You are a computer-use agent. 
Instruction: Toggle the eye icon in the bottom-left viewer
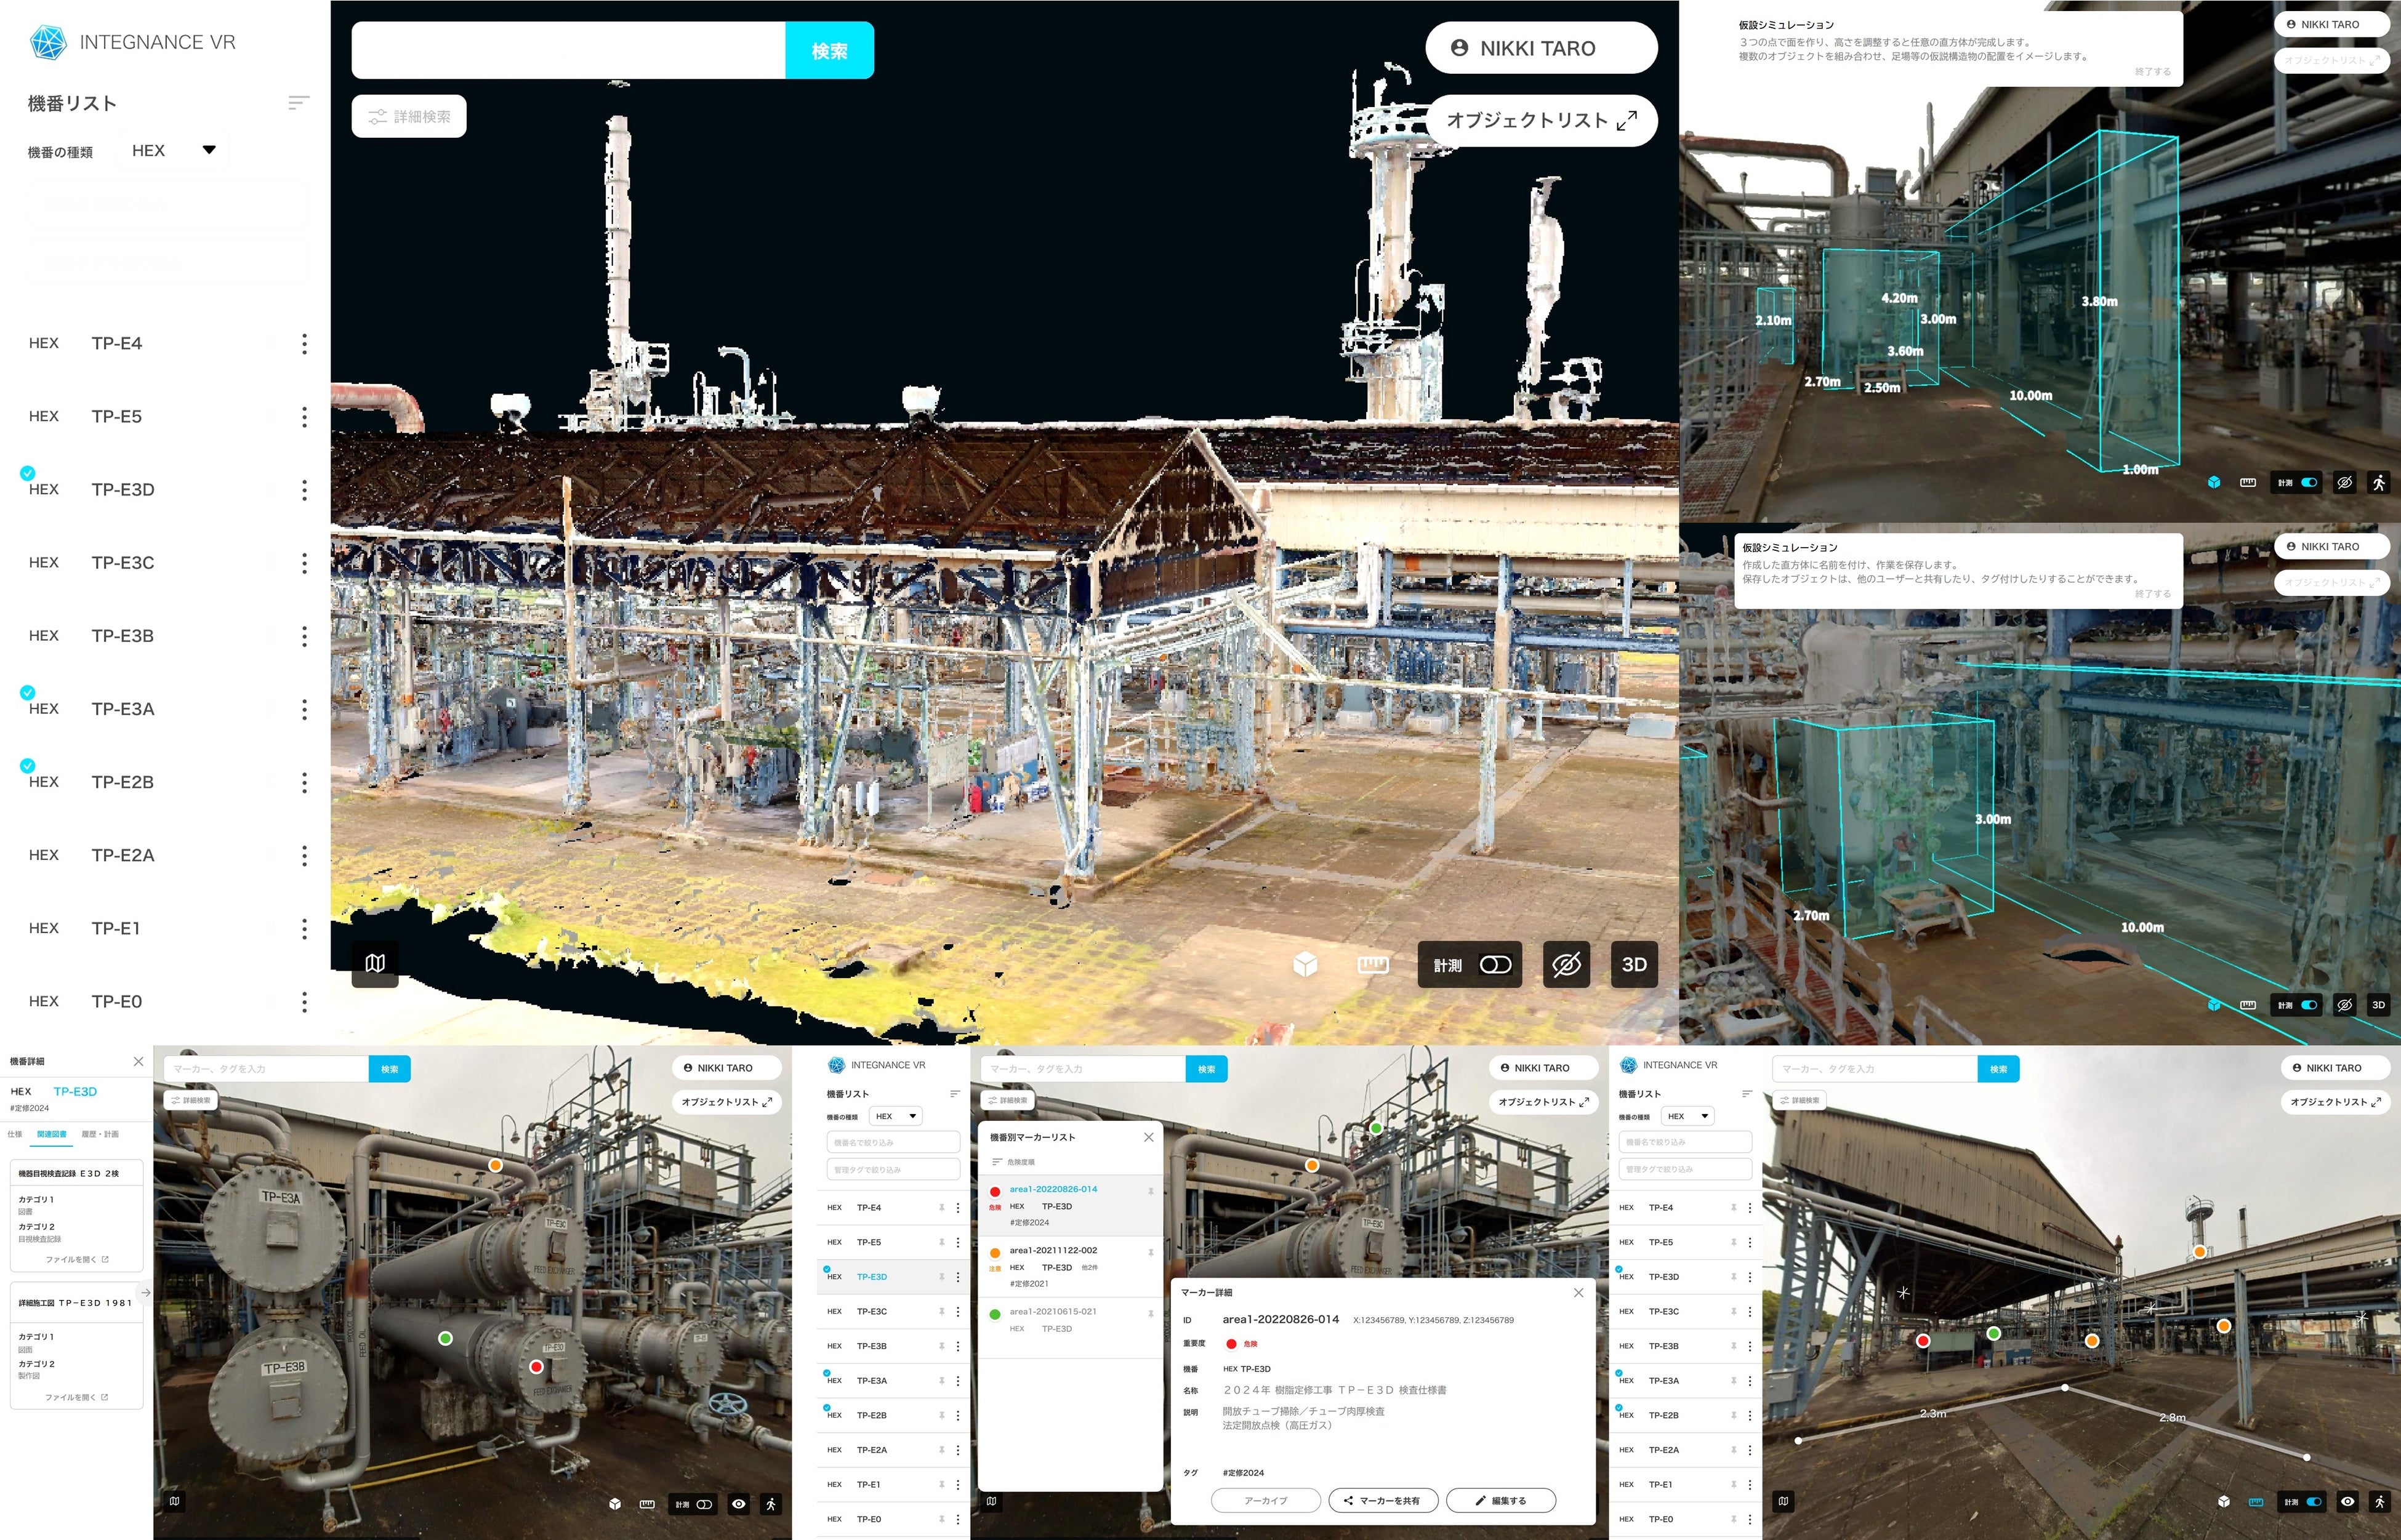tap(739, 1503)
